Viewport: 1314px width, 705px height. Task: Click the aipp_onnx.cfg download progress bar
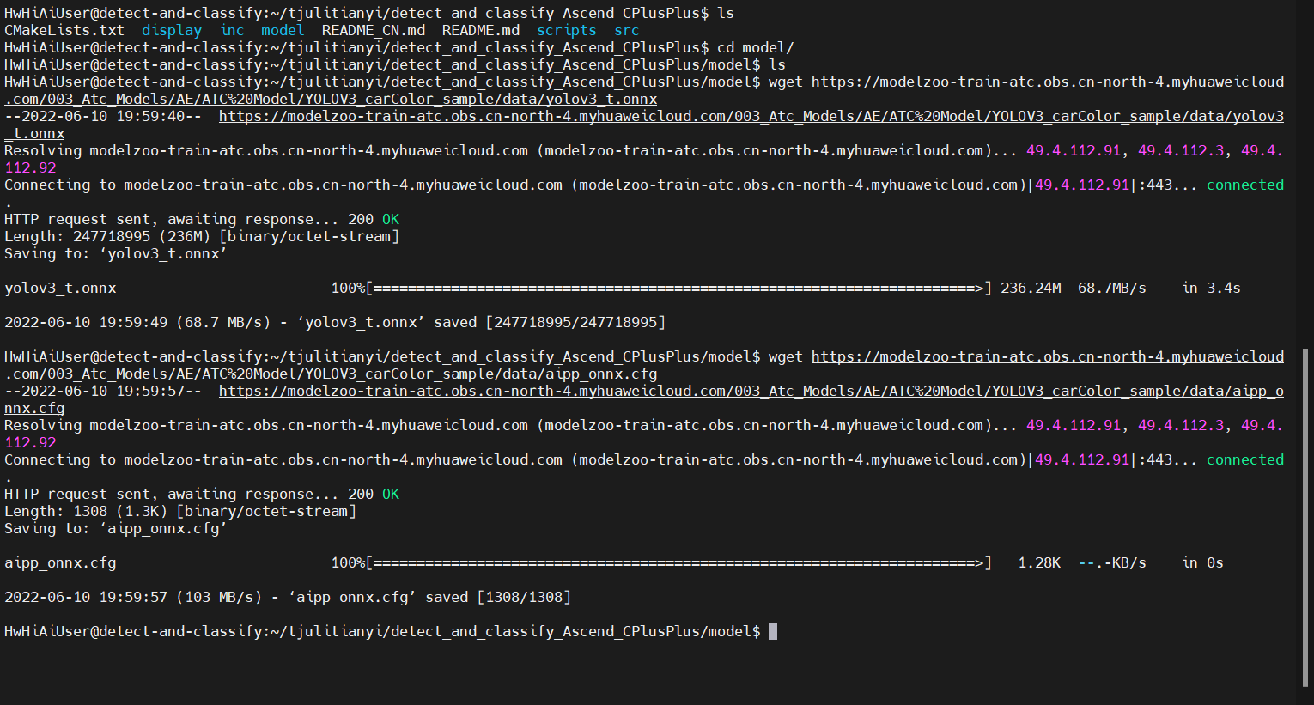[678, 563]
